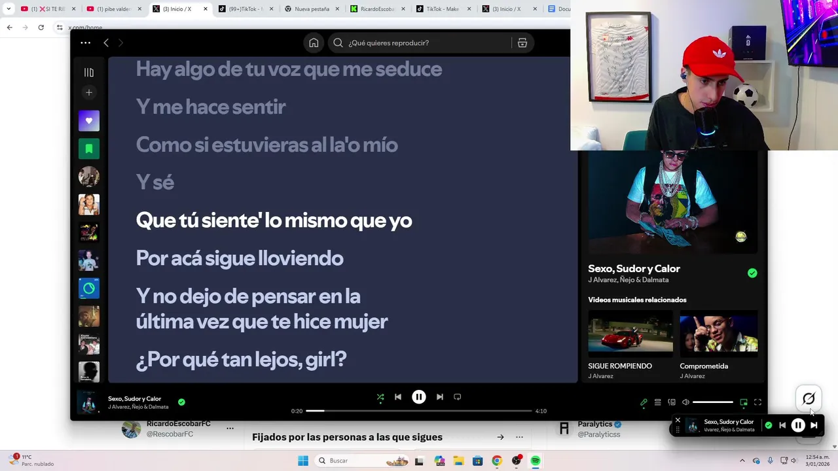The width and height of the screenshot is (838, 471).
Task: Toggle repeat in Spotify player bar
Action: pyautogui.click(x=458, y=397)
